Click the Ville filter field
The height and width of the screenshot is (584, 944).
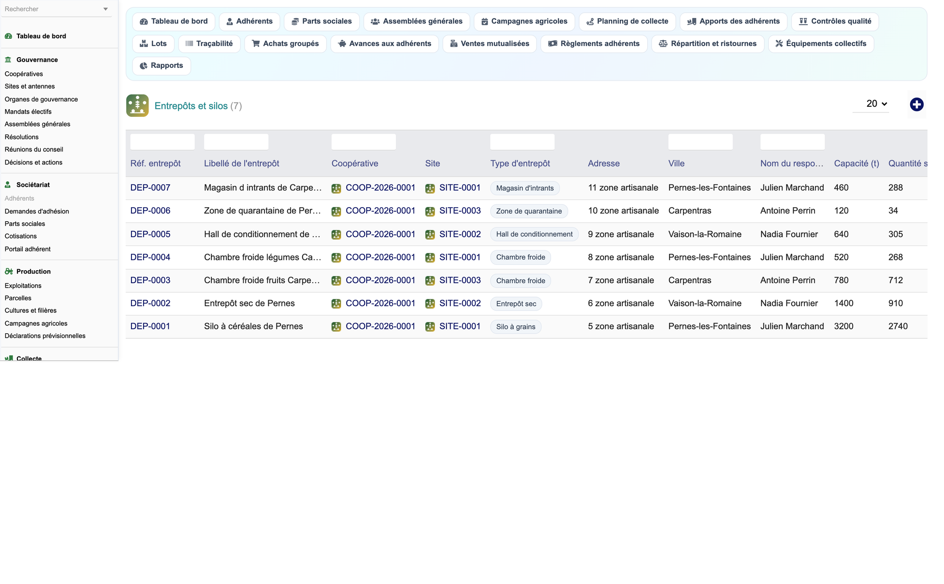pyautogui.click(x=700, y=142)
